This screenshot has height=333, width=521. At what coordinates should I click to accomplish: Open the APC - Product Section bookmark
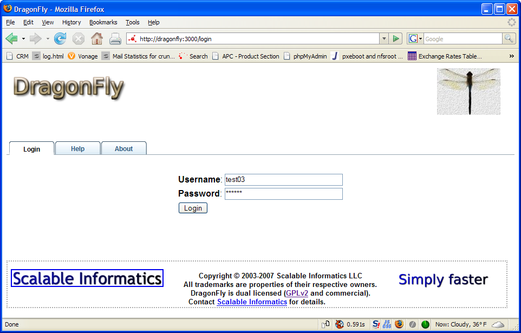(246, 56)
